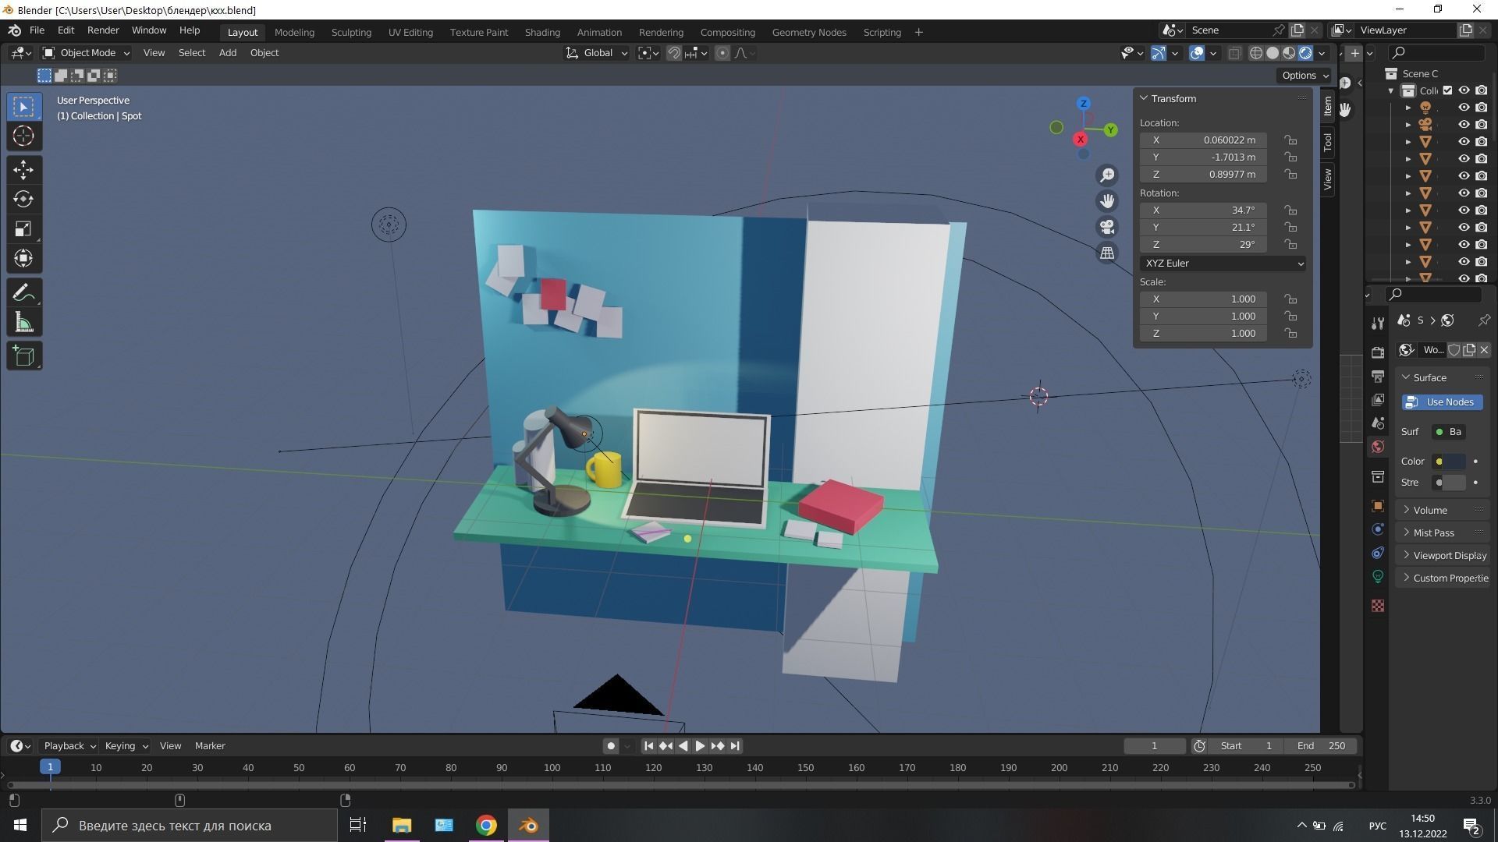Open the XYZ Euler rotation mode dropdown

tap(1223, 264)
